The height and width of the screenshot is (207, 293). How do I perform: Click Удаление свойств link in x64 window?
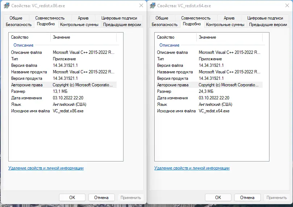192,168
